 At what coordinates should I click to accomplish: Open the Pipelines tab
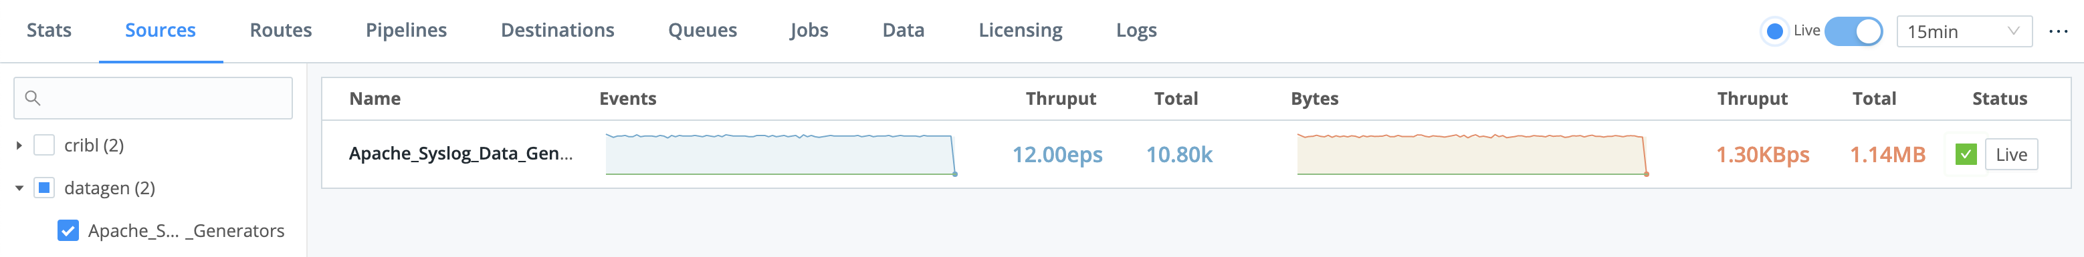pyautogui.click(x=406, y=31)
